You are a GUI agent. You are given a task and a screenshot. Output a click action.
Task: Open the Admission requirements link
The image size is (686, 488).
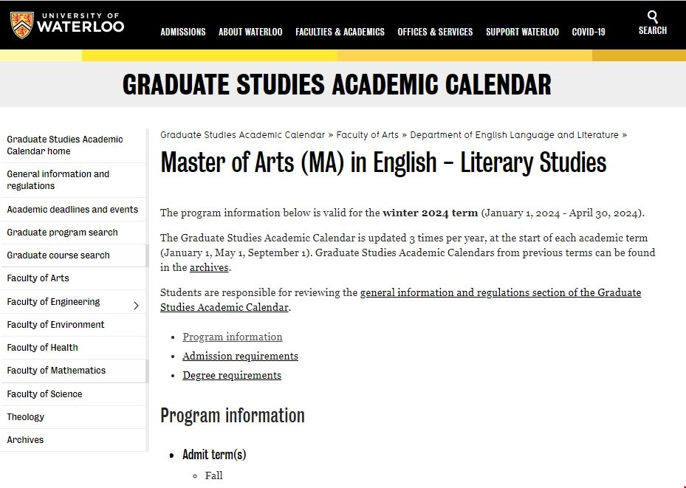point(240,356)
